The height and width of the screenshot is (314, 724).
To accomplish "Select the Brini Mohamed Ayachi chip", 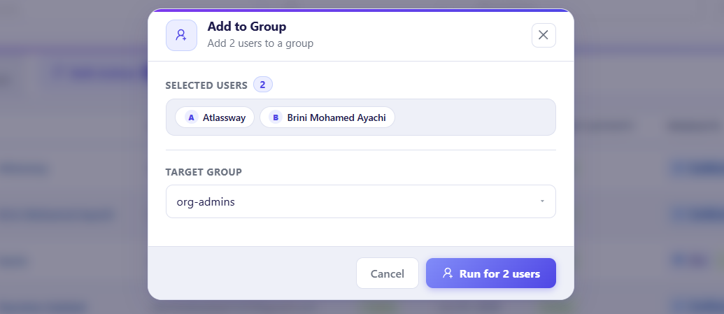I will [327, 117].
